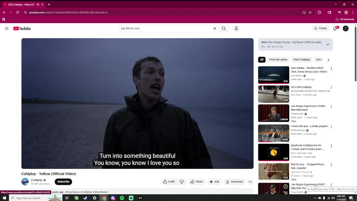Open options for Sam Barber Restless Mind video
Image resolution: width=357 pixels, height=201 pixels.
(331, 68)
